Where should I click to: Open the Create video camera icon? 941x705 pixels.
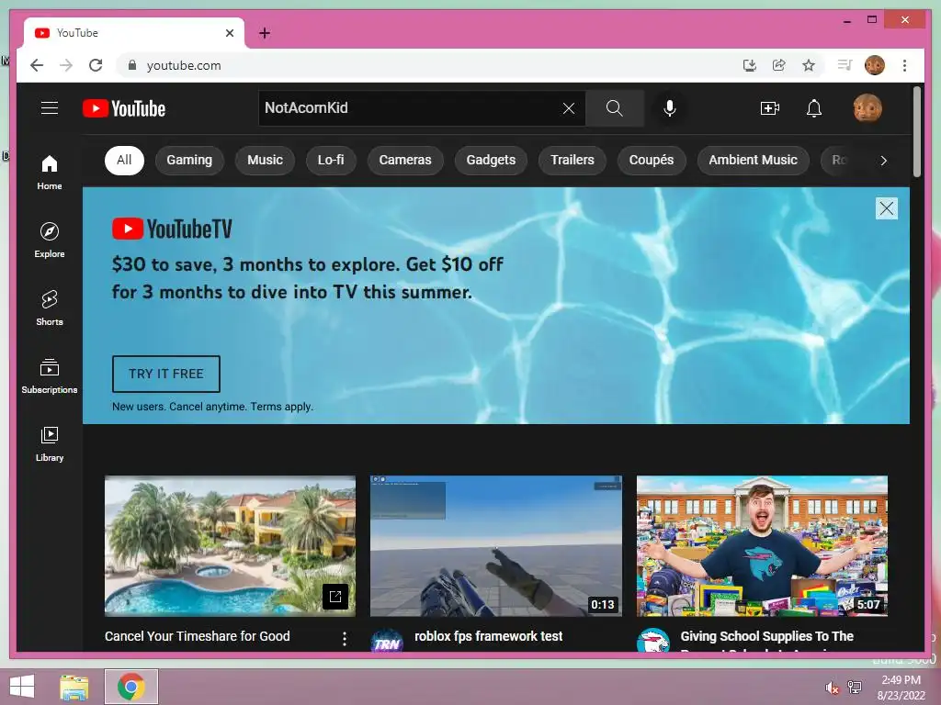769,108
